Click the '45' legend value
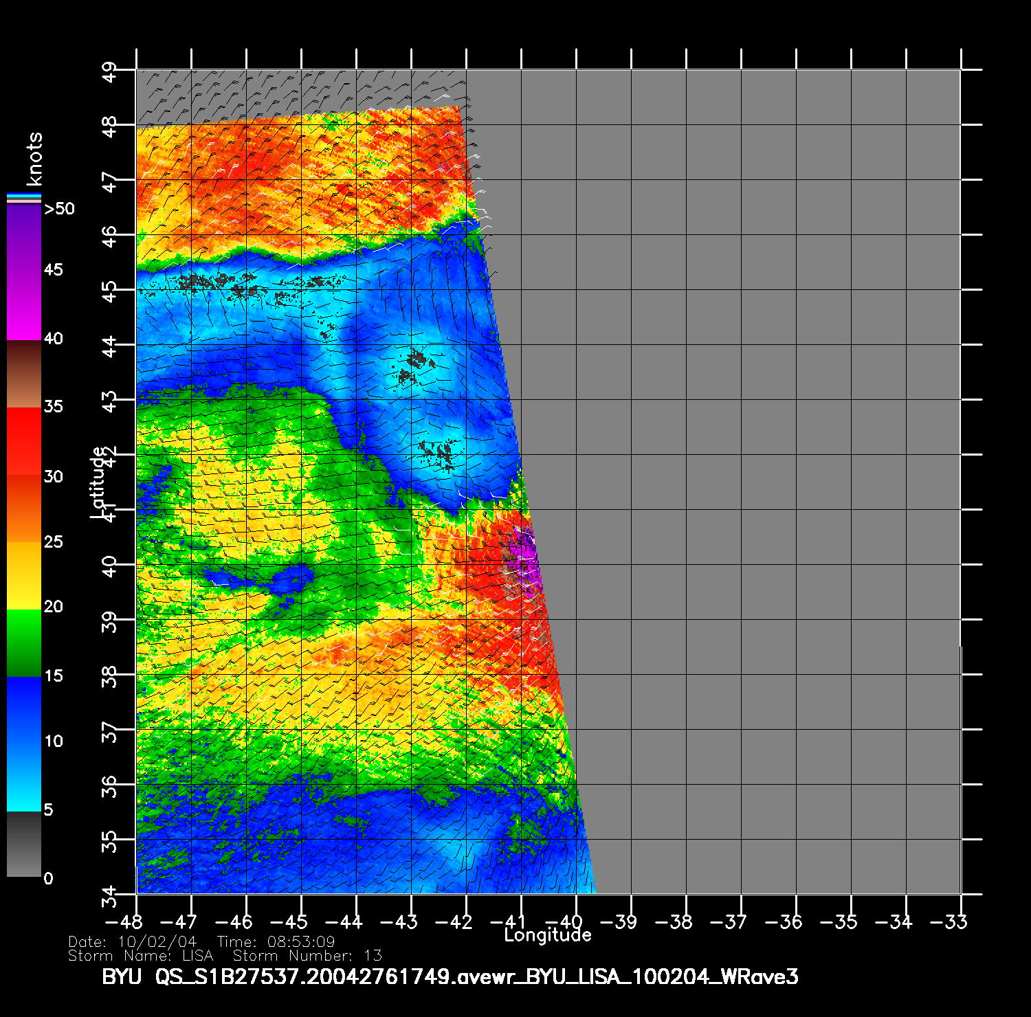This screenshot has height=1017, width=1031. 54,269
